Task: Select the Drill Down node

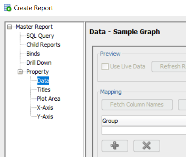Action: point(39,63)
